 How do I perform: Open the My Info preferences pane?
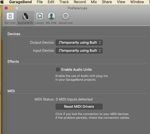click(51, 18)
